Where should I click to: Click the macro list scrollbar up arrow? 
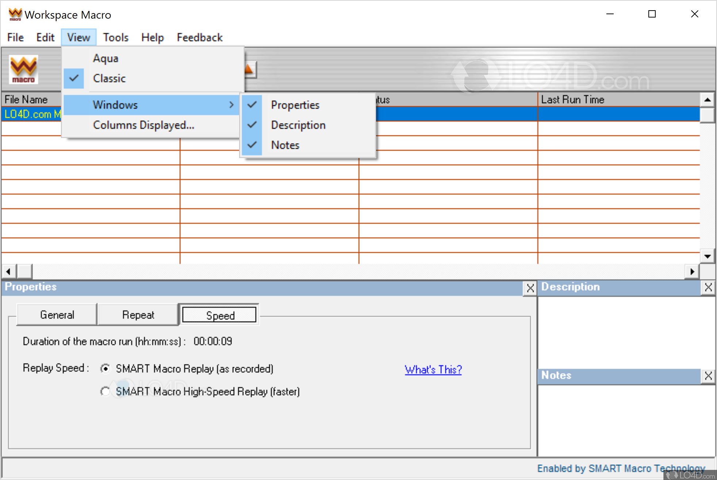point(708,99)
